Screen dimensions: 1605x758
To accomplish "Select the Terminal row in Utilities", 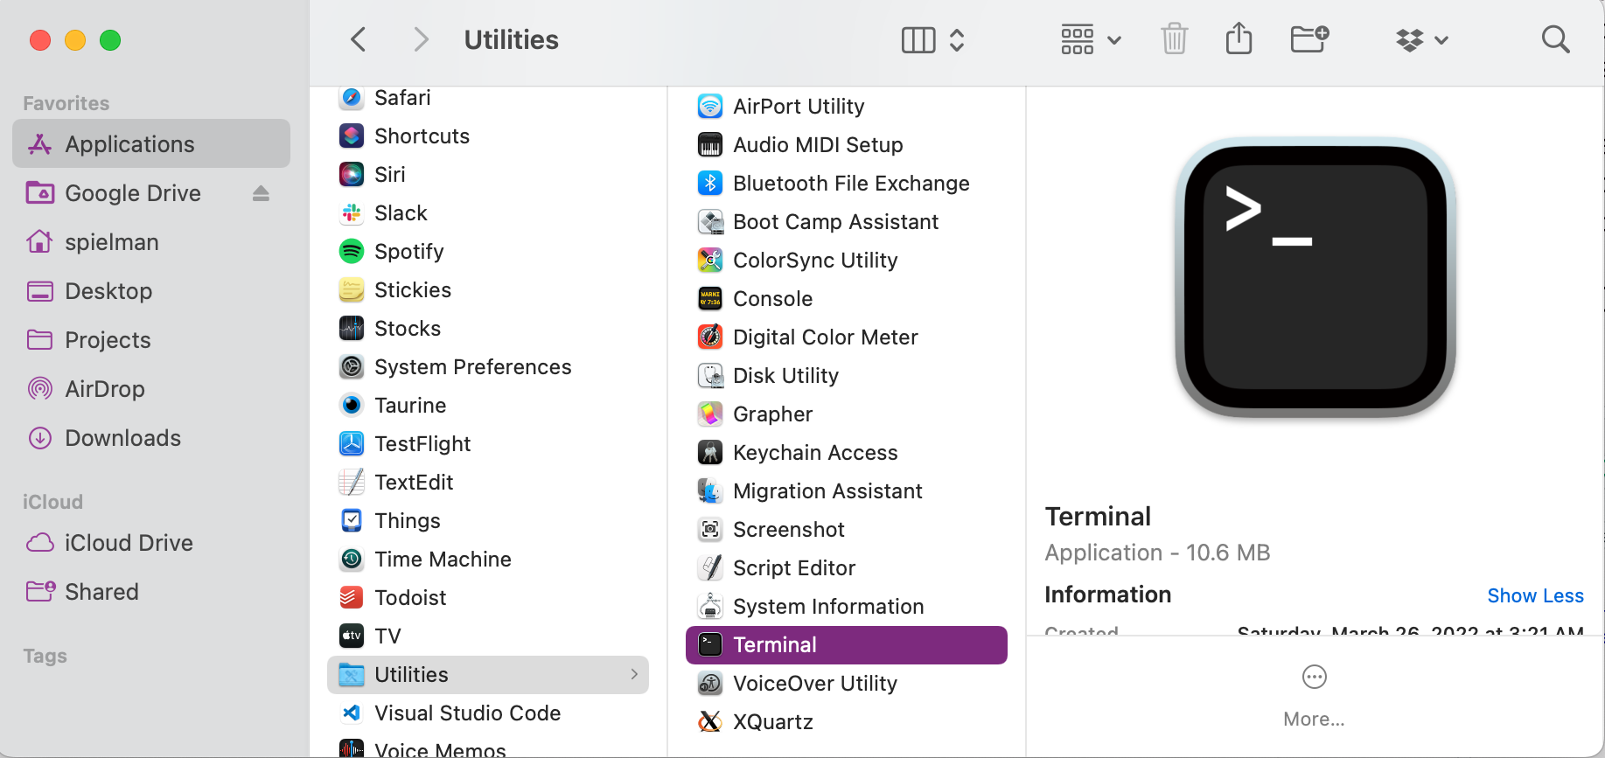I will click(x=847, y=645).
